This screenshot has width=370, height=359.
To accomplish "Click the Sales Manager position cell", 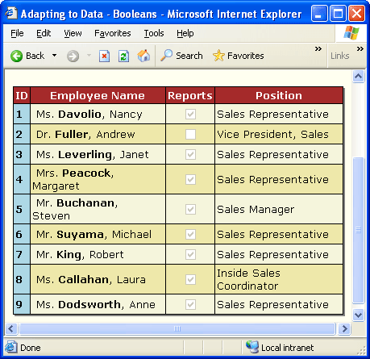I will 279,209.
